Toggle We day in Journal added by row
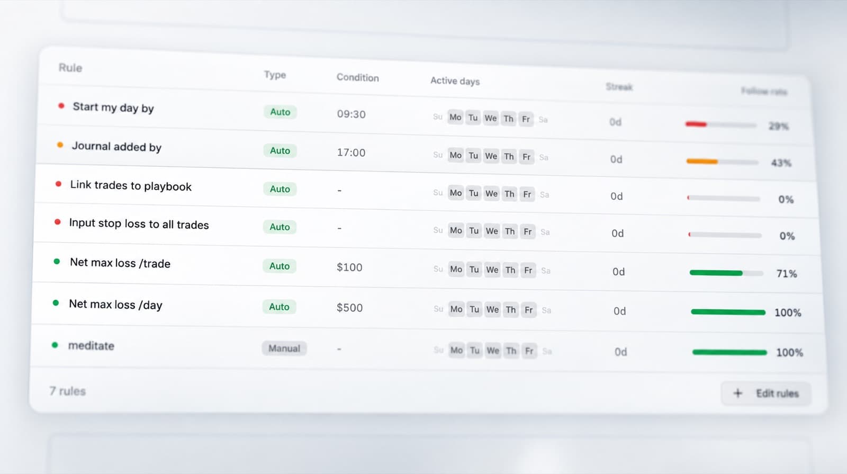The height and width of the screenshot is (474, 847). coord(491,156)
